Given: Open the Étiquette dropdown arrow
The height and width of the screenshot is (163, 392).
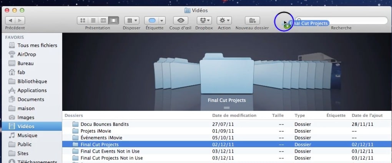Looking at the screenshot, I should [162, 20].
